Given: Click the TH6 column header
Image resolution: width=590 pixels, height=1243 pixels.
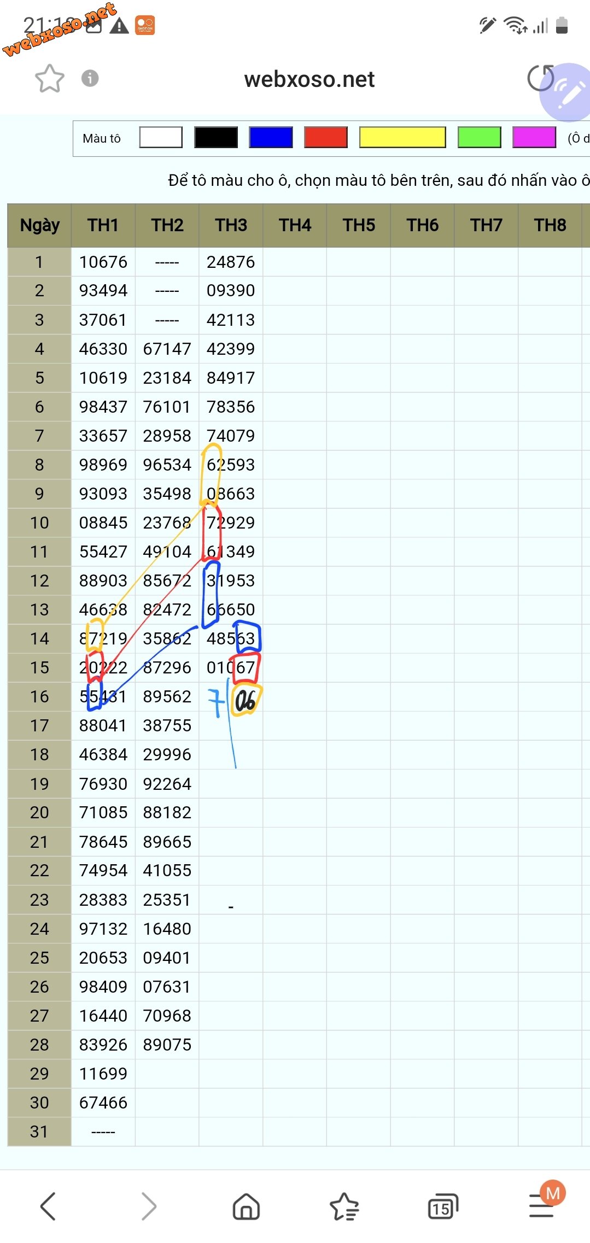Looking at the screenshot, I should (x=422, y=225).
